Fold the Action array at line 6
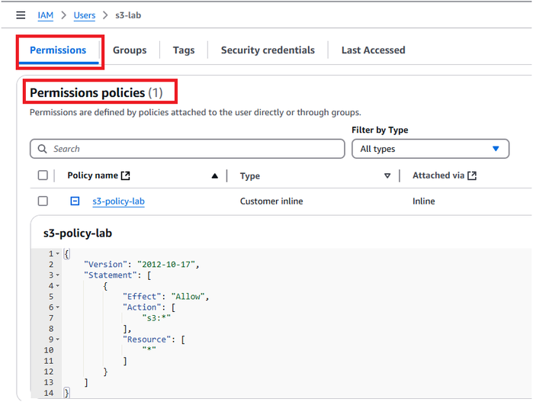This screenshot has width=533, height=402. (57, 307)
